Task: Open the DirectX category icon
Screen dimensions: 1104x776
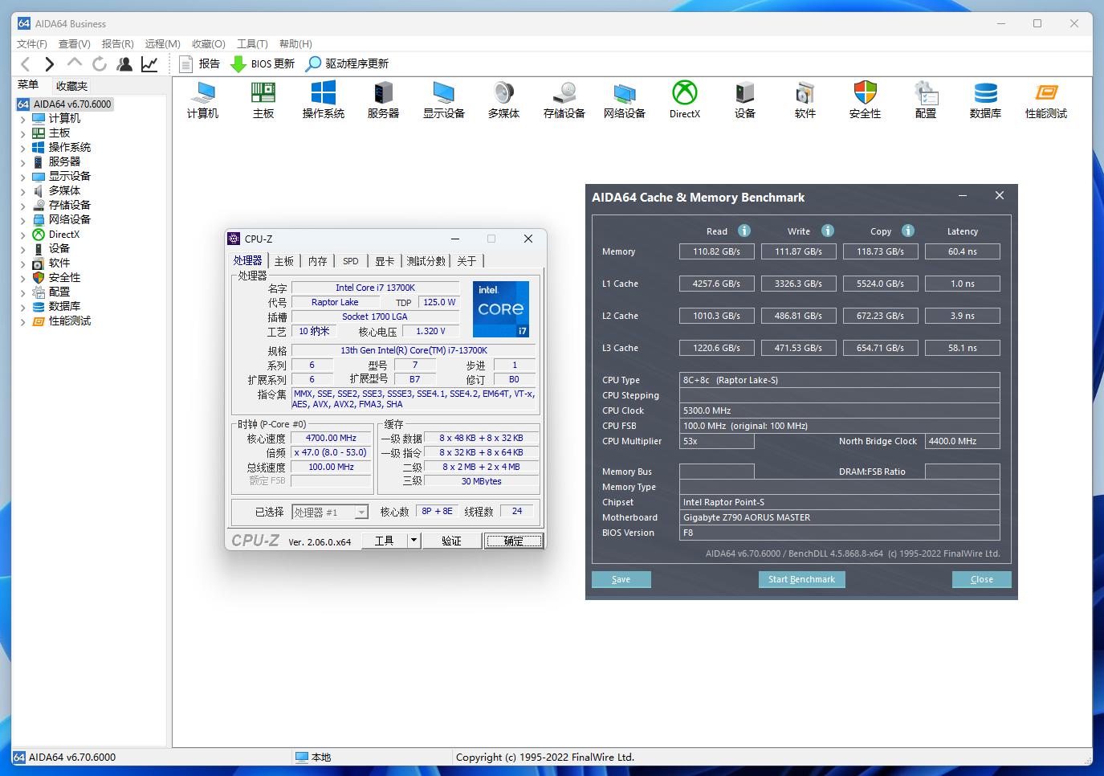Action: tap(683, 99)
